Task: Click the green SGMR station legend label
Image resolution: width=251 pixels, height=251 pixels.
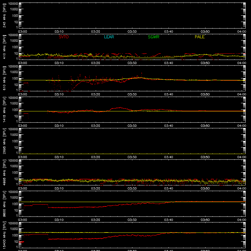Action: click(x=153, y=37)
